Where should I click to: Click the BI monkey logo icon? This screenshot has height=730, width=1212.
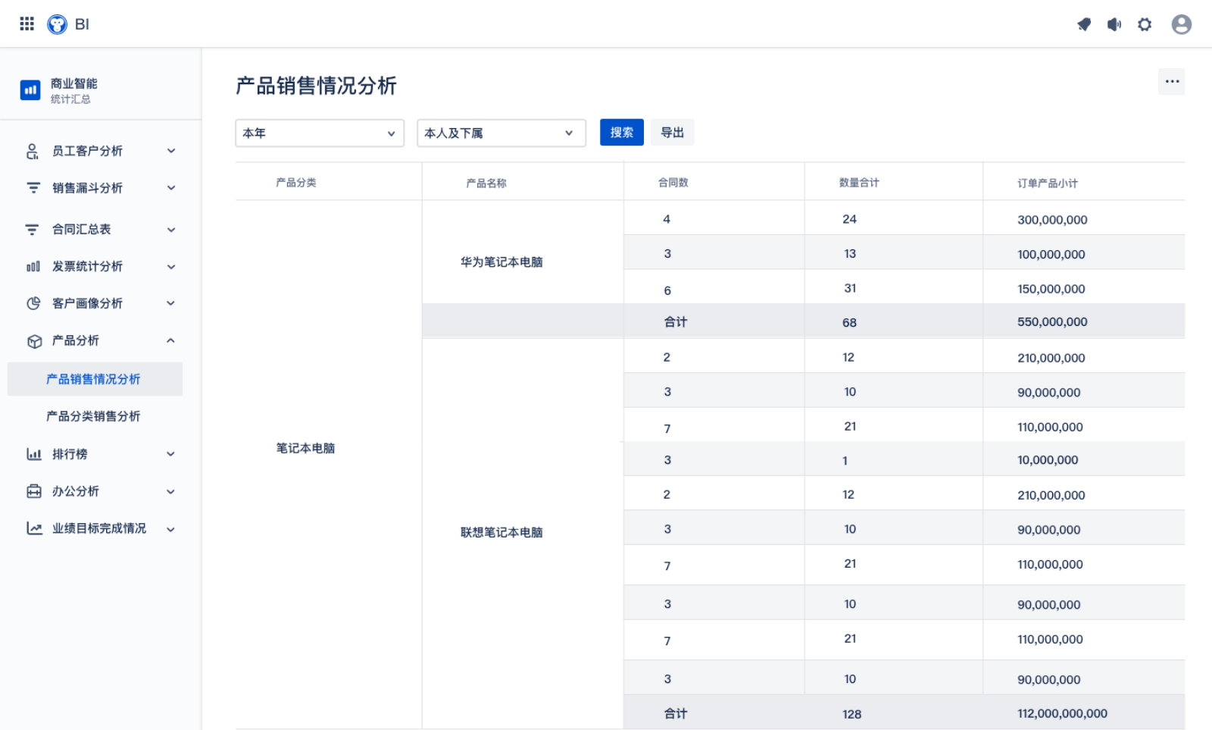click(57, 24)
